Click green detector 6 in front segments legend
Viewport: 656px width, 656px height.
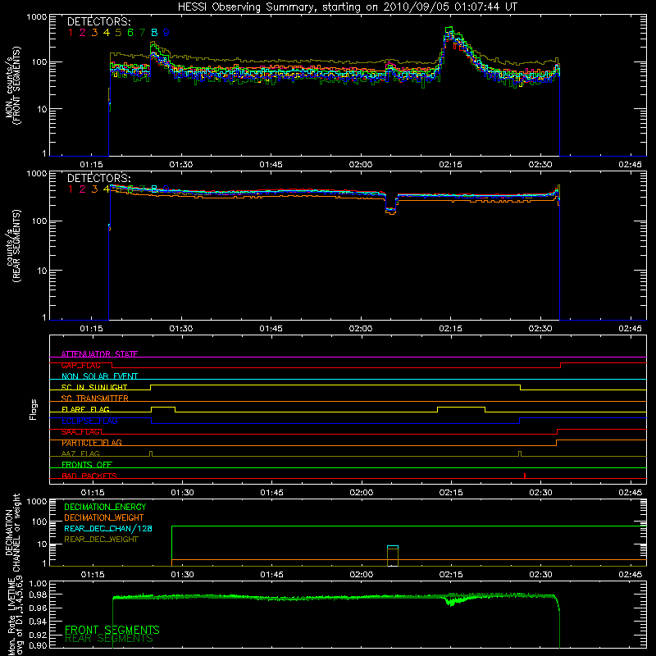coord(130,33)
